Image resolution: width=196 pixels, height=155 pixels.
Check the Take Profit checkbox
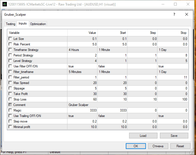tap(10, 94)
